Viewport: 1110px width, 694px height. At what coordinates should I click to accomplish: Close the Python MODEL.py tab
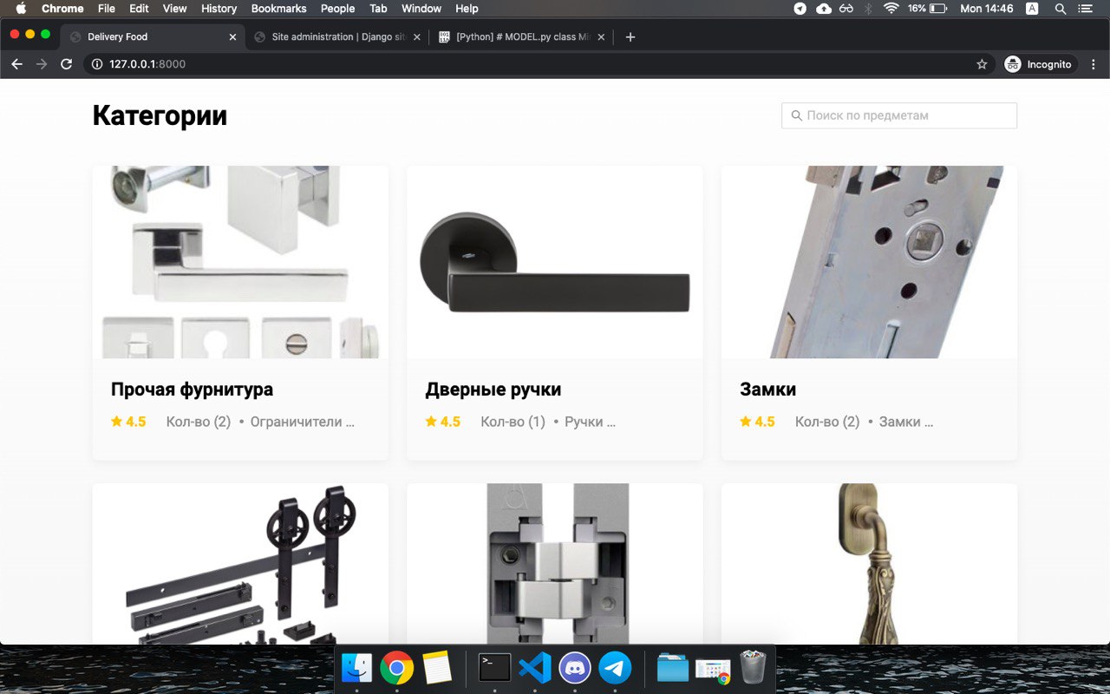click(x=602, y=37)
